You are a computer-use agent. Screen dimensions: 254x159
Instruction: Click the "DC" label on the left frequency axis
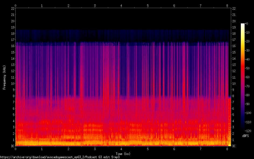pos(13,146)
